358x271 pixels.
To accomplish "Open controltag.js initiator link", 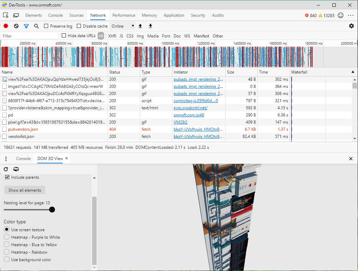I will (196, 101).
